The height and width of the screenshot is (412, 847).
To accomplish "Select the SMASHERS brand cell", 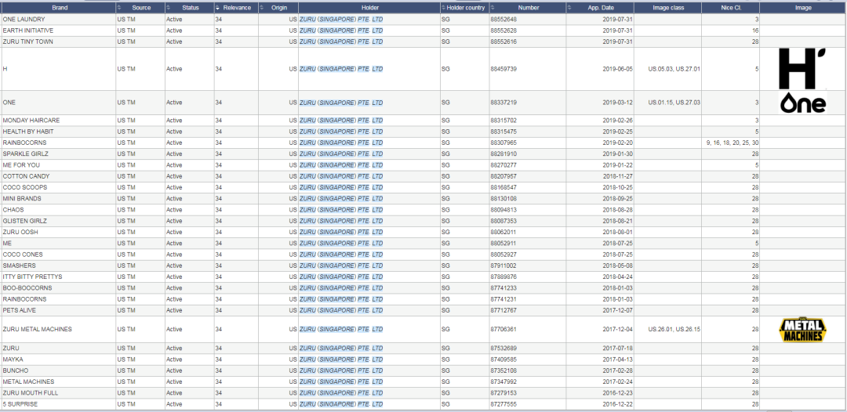I will pyautogui.click(x=58, y=266).
